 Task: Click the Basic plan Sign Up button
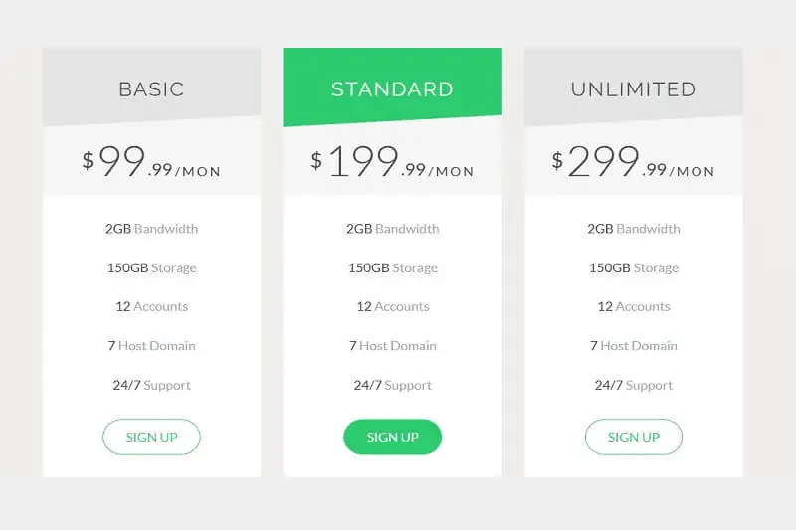(x=151, y=437)
